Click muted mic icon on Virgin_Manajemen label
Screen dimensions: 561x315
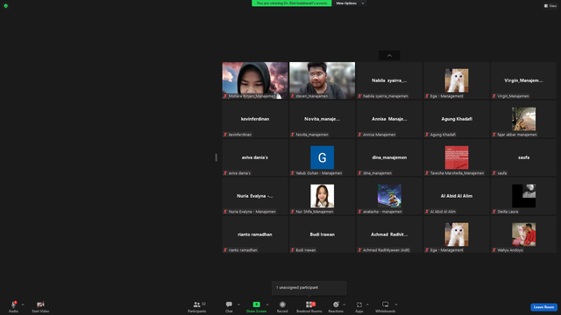(x=494, y=96)
